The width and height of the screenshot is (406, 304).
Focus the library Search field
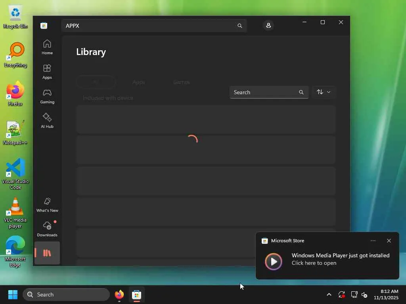click(x=269, y=92)
